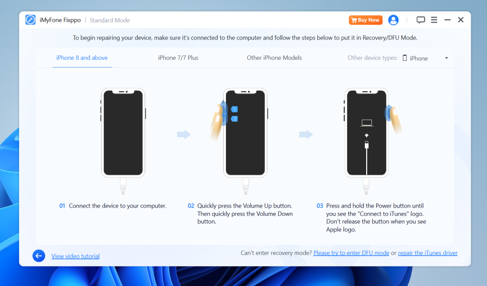
Task: Click the Please try to enter DFU mode link
Action: pyautogui.click(x=351, y=253)
